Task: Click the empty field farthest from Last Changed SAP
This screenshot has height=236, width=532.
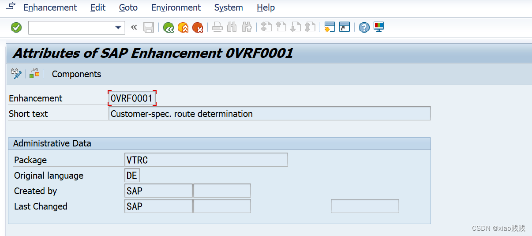Action: point(365,206)
